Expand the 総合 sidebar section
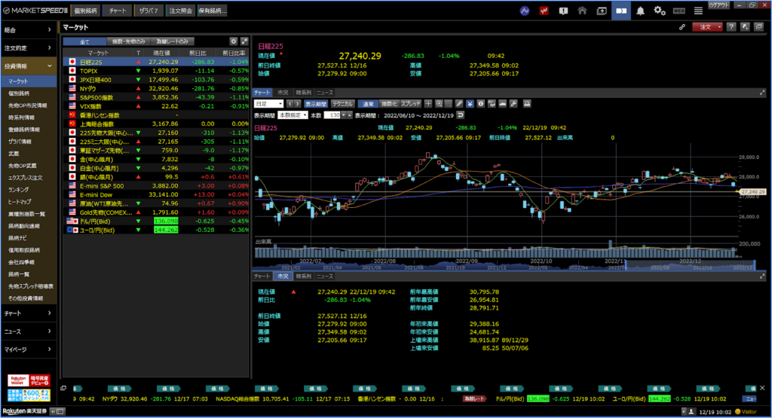The image size is (772, 418). 29,30
